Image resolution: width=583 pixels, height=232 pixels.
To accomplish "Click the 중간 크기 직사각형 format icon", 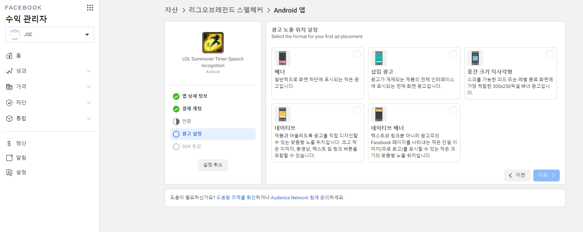I will pos(475,58).
